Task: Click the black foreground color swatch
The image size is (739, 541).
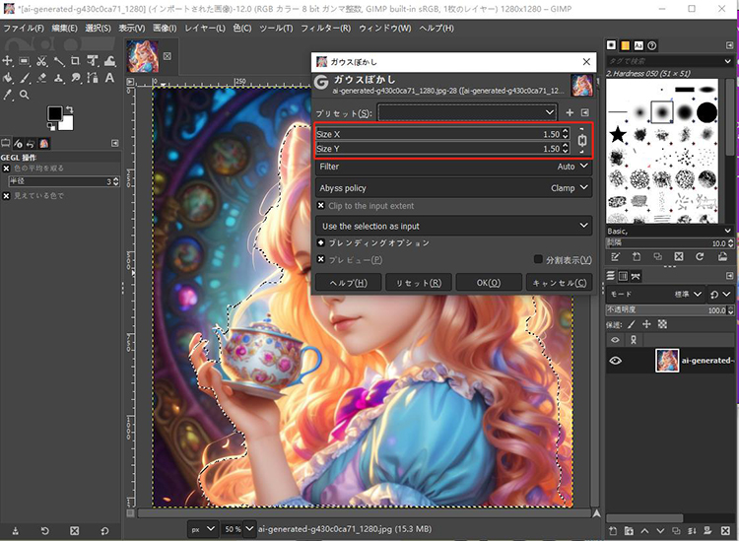Action: [54, 113]
